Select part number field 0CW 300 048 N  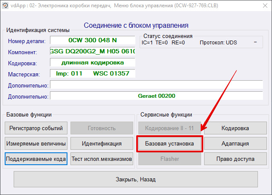(93, 40)
